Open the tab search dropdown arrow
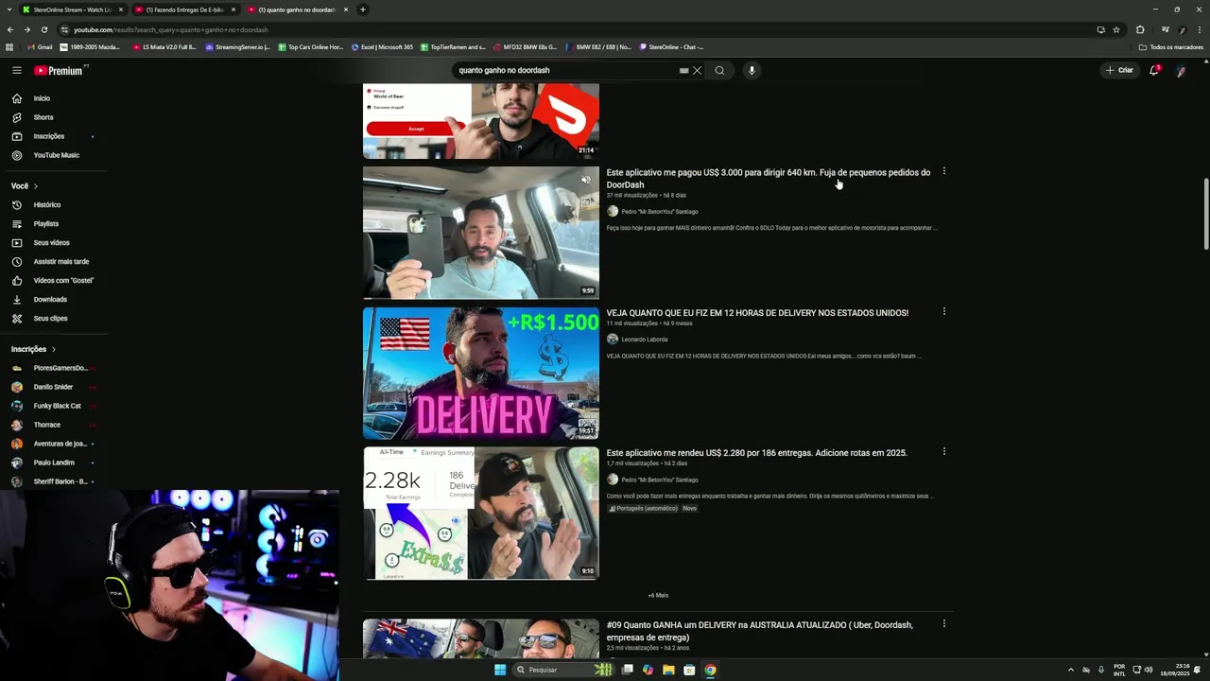 tap(10, 9)
